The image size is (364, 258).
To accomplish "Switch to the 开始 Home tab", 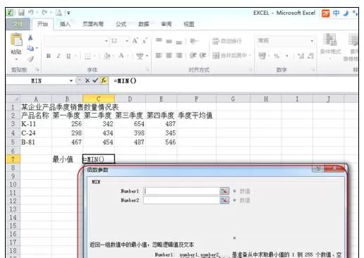I will point(42,24).
